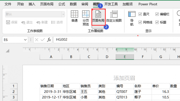Open the Add-ins (加载项) tab

point(128,4)
